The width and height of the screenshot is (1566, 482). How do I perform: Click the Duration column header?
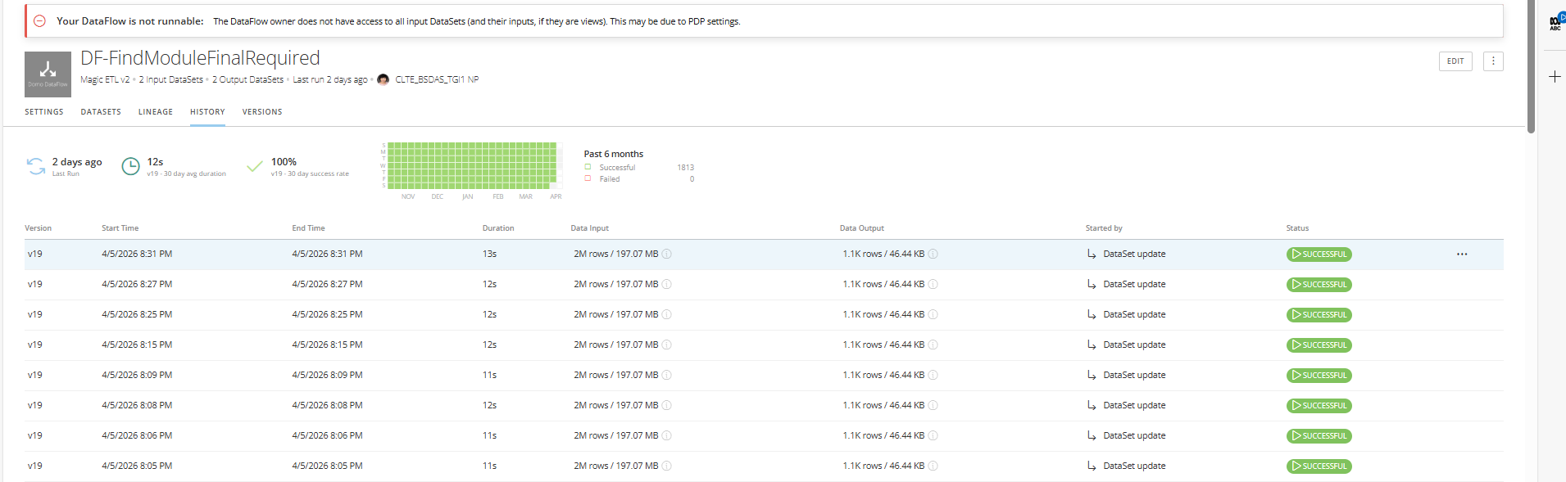(x=498, y=228)
